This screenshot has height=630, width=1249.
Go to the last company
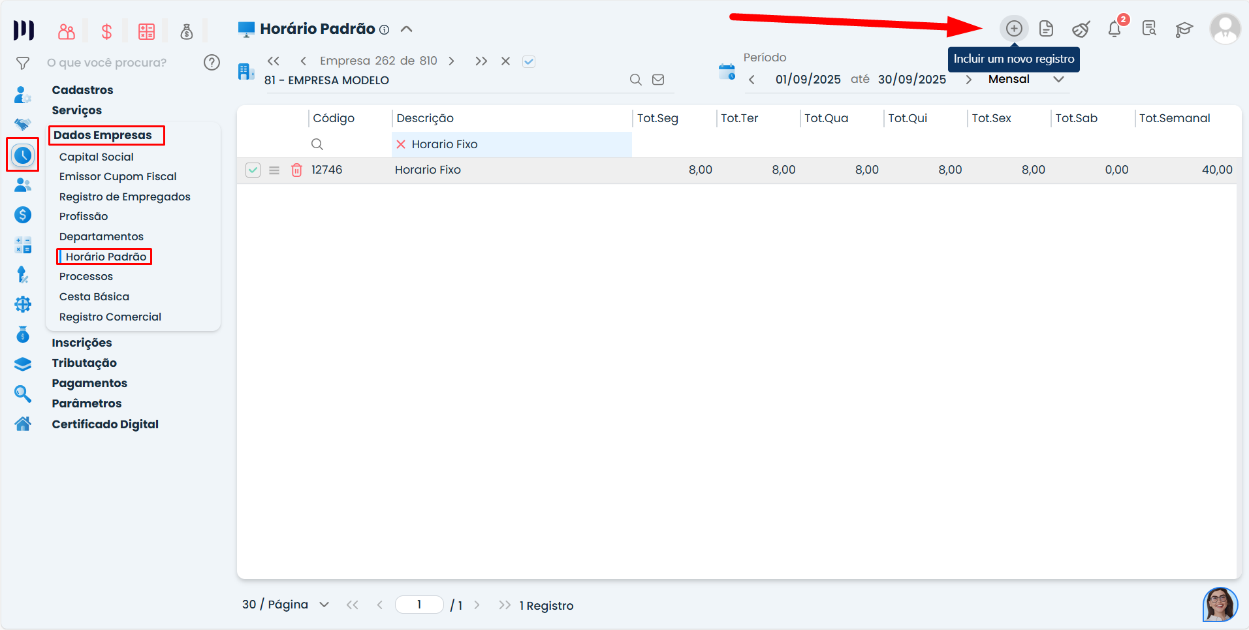(481, 61)
